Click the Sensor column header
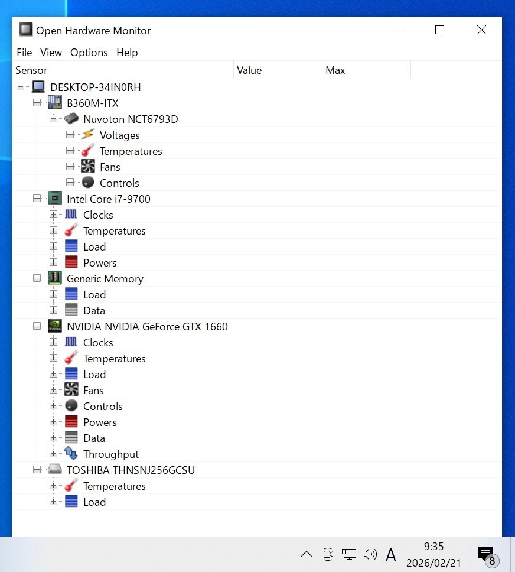515x572 pixels. tap(123, 70)
